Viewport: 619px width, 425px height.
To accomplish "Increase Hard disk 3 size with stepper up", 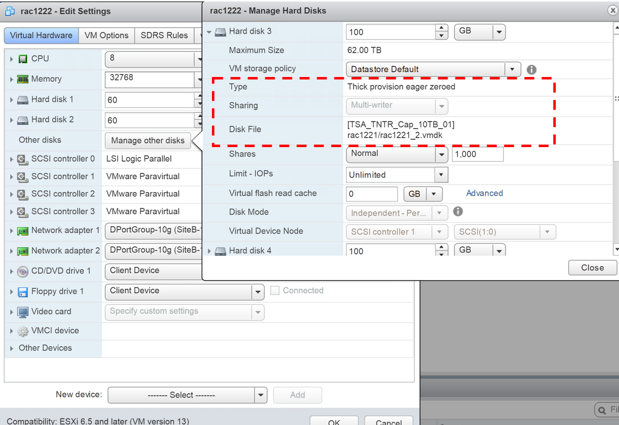I will pyautogui.click(x=441, y=28).
